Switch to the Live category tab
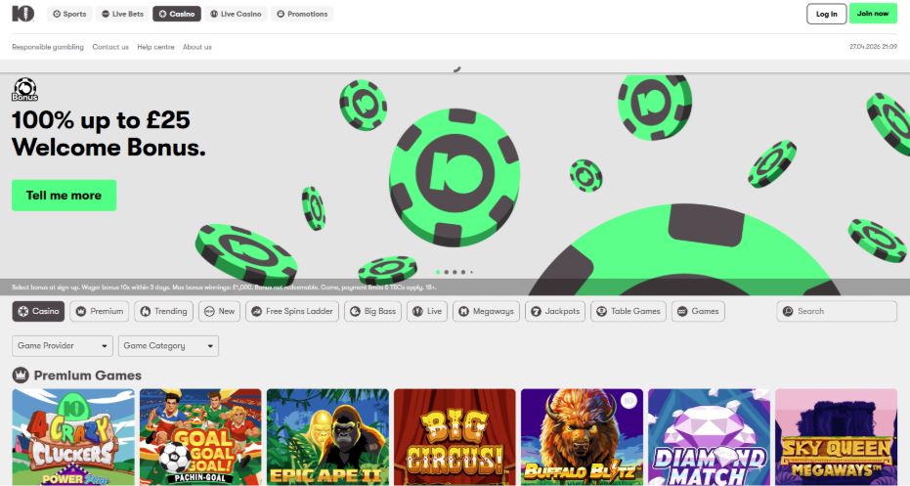 point(427,311)
